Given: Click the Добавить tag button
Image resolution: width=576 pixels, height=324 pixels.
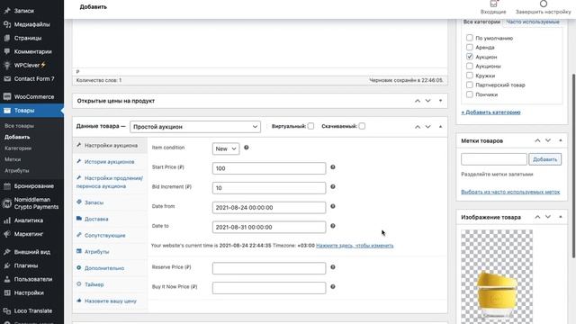Looking at the screenshot, I should point(544,159).
